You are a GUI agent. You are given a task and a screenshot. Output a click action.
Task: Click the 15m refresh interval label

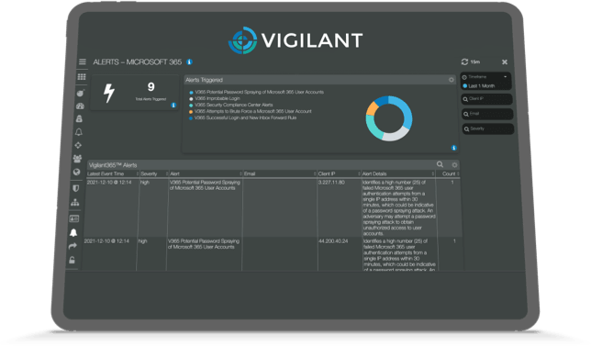pyautogui.click(x=475, y=61)
